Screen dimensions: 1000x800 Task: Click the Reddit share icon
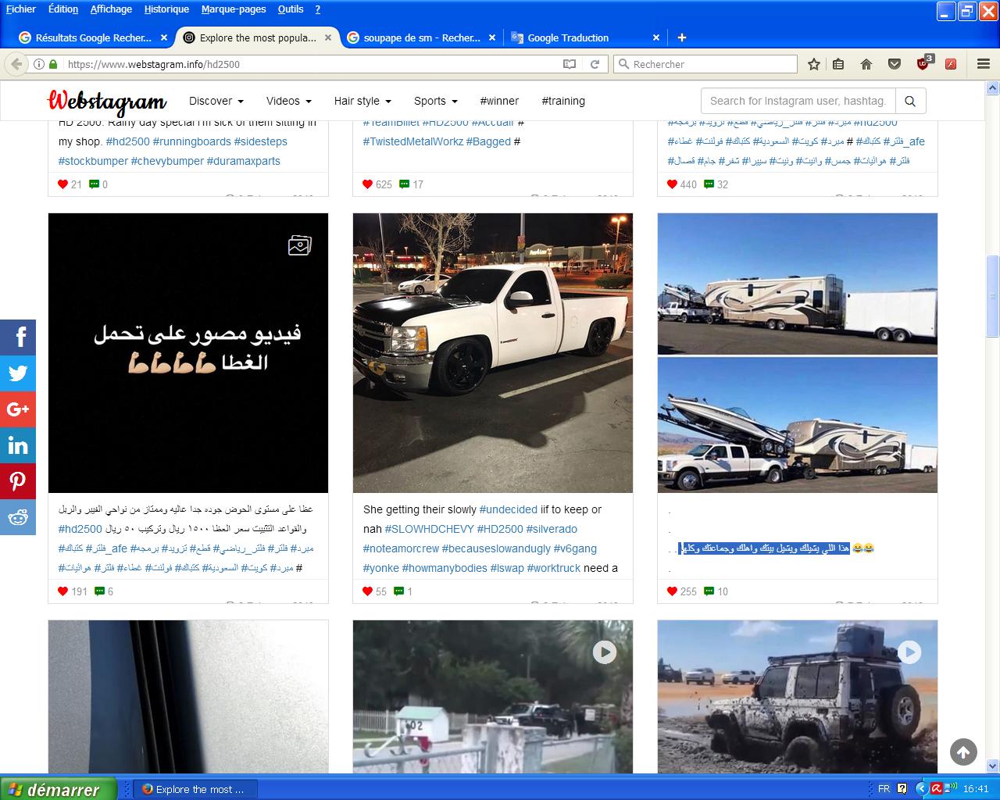point(18,517)
